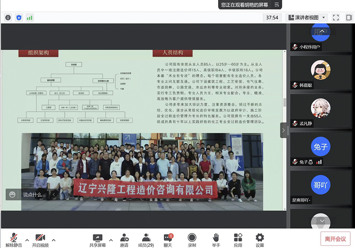The width and height of the screenshot is (355, 248).
Task: Turn on camera with 开启视频
Action: (40, 239)
